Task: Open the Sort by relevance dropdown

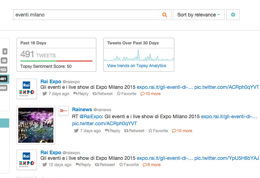Action: 199,15
